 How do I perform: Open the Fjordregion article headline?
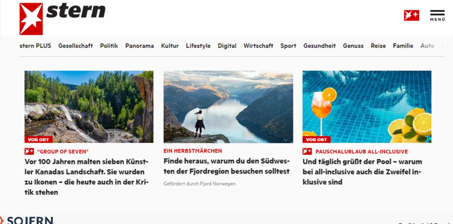tap(226, 166)
